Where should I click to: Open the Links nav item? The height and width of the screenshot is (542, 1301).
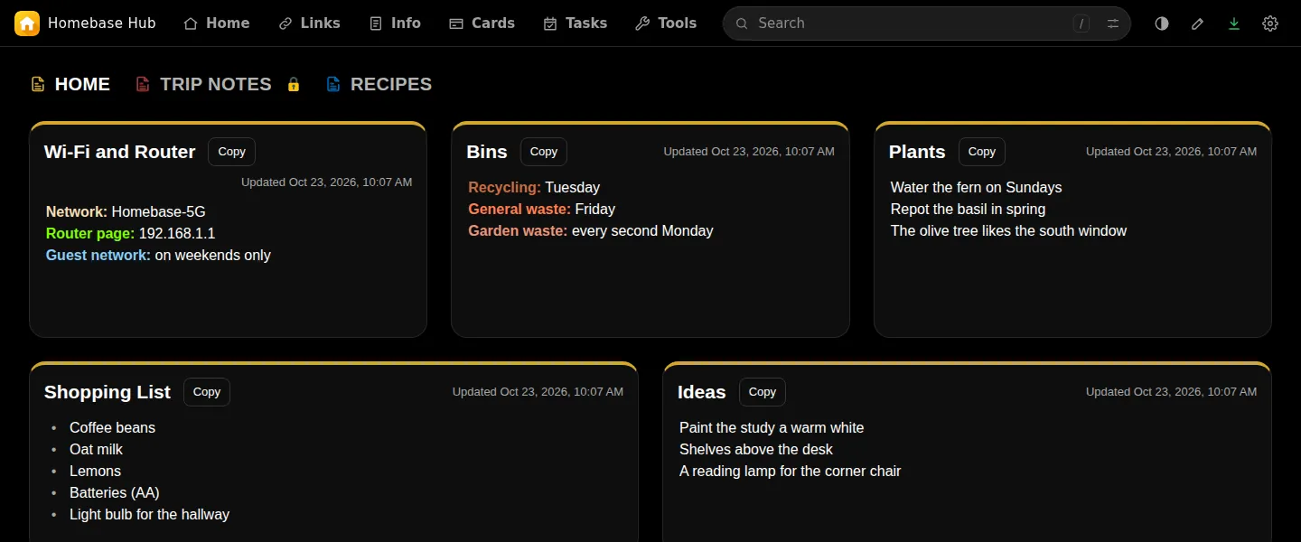(x=310, y=23)
